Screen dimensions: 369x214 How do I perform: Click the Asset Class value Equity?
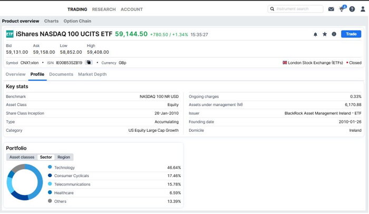[x=173, y=105]
